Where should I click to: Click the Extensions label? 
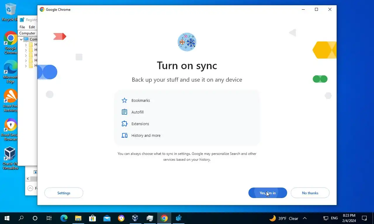[140, 124]
